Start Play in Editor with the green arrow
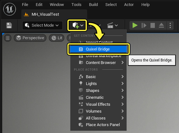Screen dimensions: 179x133 [x=135, y=25]
